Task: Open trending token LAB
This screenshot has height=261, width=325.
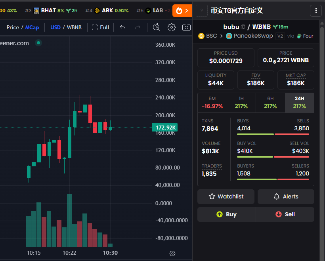Action: click(153, 11)
